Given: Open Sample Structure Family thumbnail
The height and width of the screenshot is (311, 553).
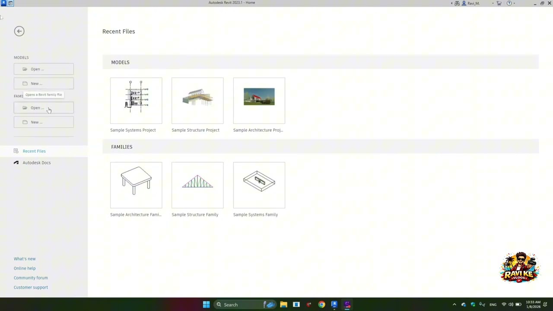Looking at the screenshot, I should [x=197, y=185].
